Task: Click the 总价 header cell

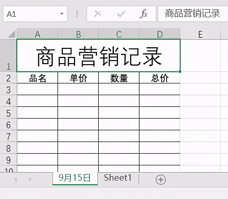Action: point(160,78)
